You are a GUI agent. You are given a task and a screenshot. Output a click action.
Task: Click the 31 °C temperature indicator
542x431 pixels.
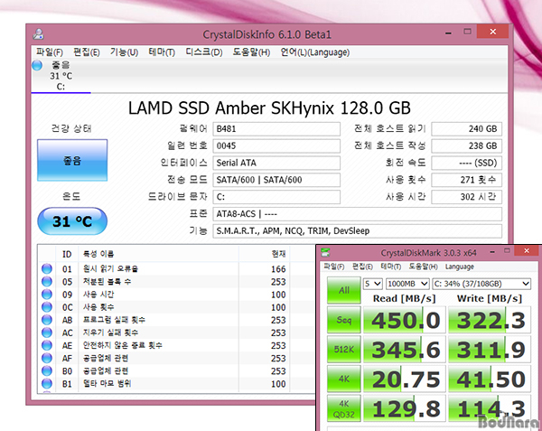72,221
